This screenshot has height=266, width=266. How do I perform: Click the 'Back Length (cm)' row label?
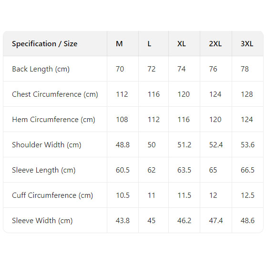[41, 69]
